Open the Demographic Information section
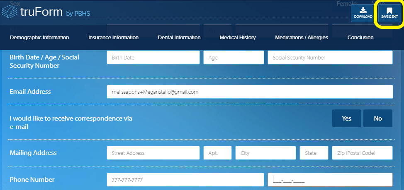This screenshot has height=190, width=404. (x=39, y=38)
